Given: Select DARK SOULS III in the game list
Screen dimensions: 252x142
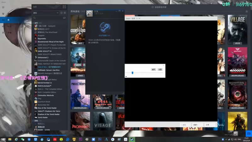Looking at the screenshot, I should [x=44, y=51].
